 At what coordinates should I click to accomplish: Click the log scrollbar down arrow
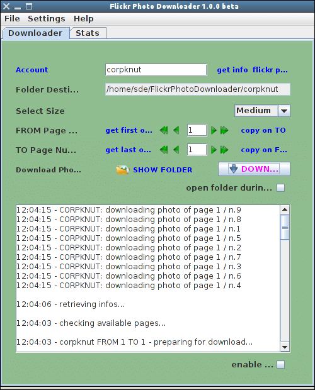(285, 347)
